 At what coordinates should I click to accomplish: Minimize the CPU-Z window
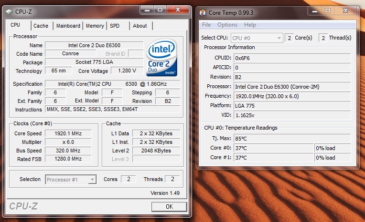(x=147, y=10)
